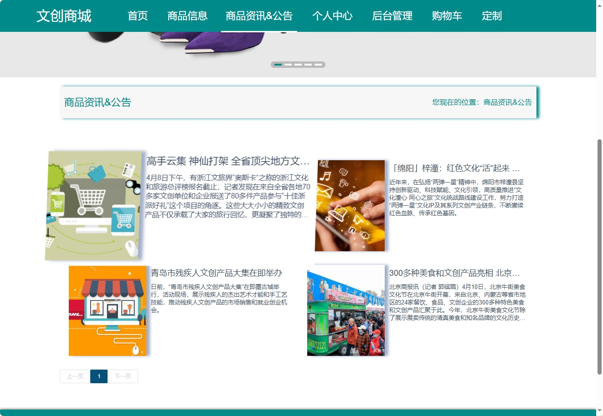Click the 文创商城 site logo
Image resolution: width=603 pixels, height=416 pixels.
pos(64,16)
